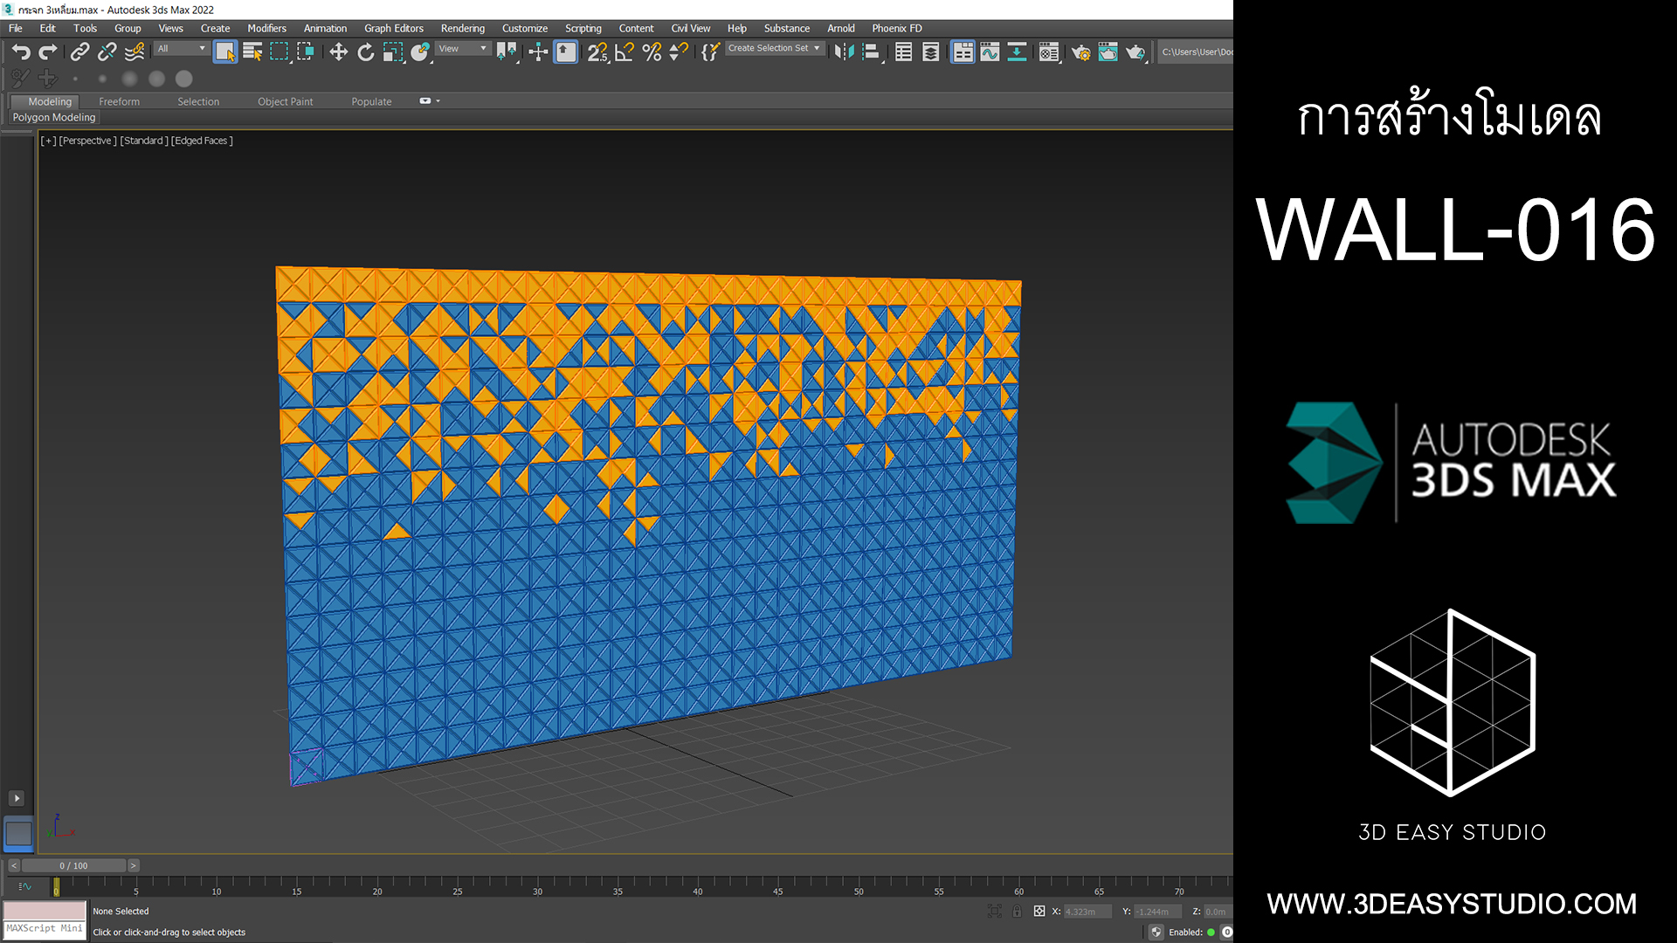Click the 0 / 100 time slider

(73, 865)
